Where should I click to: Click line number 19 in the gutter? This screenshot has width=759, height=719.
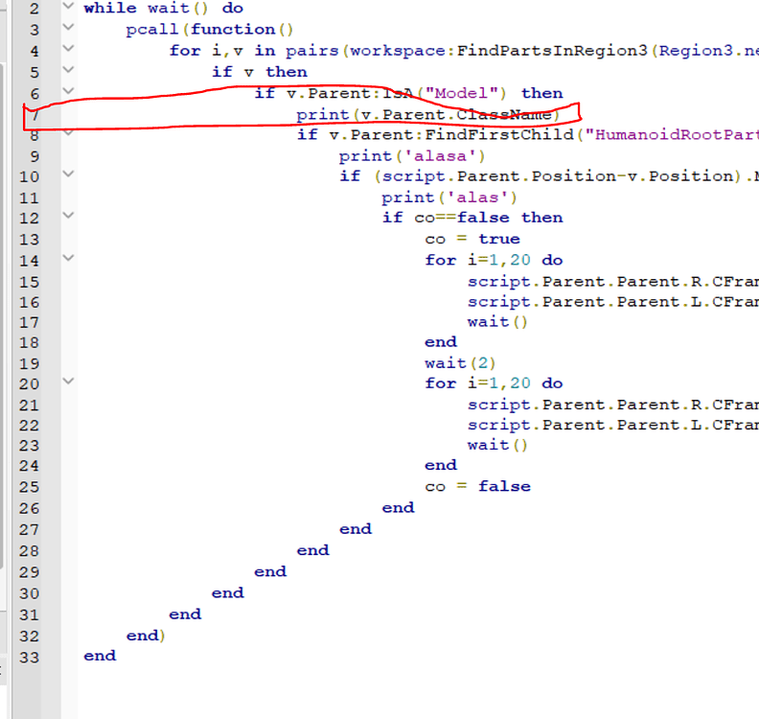tap(29, 364)
